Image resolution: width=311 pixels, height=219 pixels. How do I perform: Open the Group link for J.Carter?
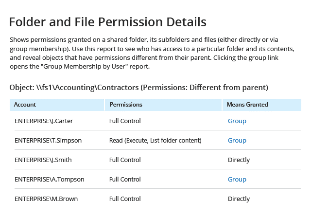click(x=237, y=121)
